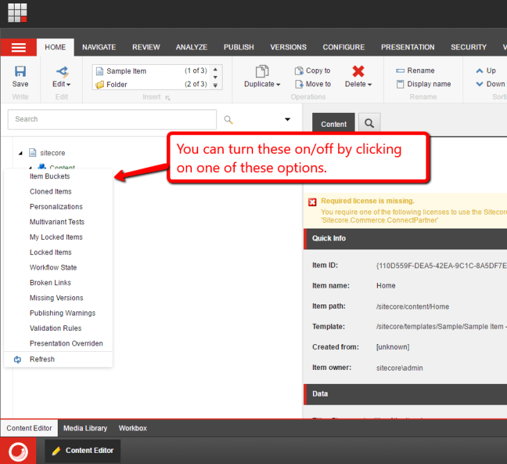Click the Refresh icon in context menu
Image resolution: width=507 pixels, height=464 pixels.
coord(17,359)
